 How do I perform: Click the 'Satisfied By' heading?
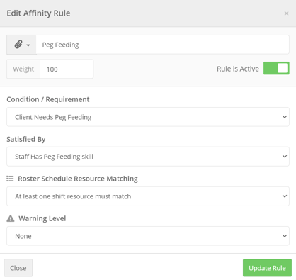point(26,139)
